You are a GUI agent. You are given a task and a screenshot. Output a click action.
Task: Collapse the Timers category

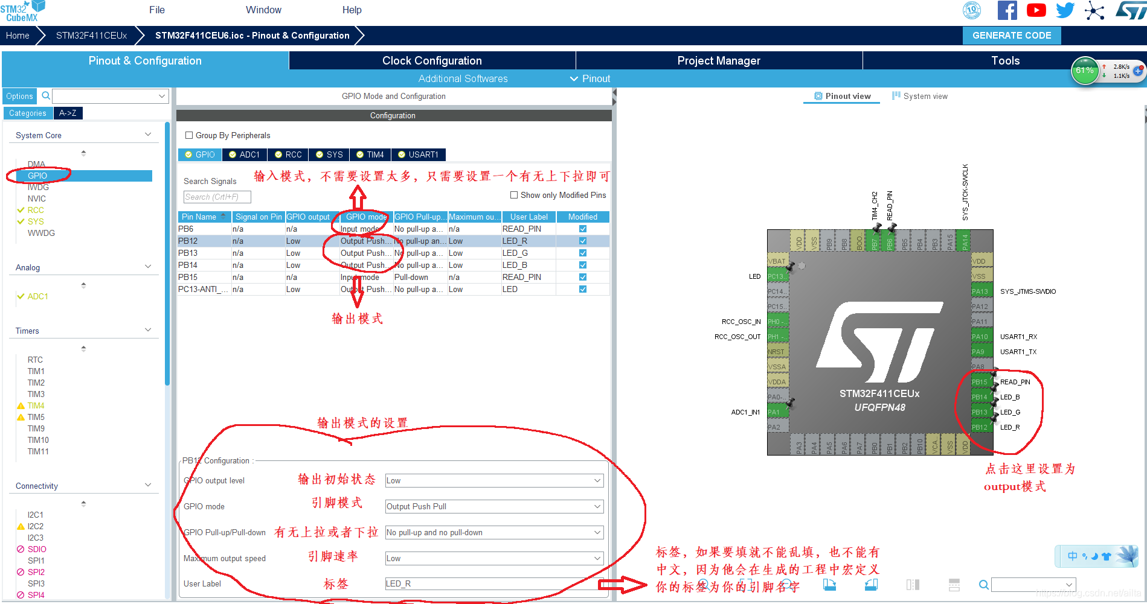[148, 330]
